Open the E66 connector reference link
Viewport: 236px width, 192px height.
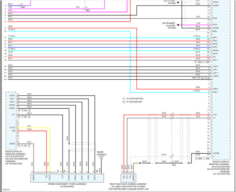[200, 159]
